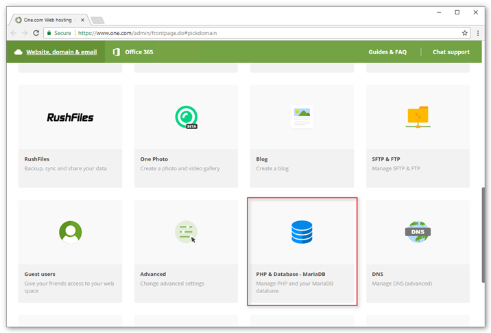491x333 pixels.
Task: Click the page vertical scrollbar thumb
Action: 483,236
